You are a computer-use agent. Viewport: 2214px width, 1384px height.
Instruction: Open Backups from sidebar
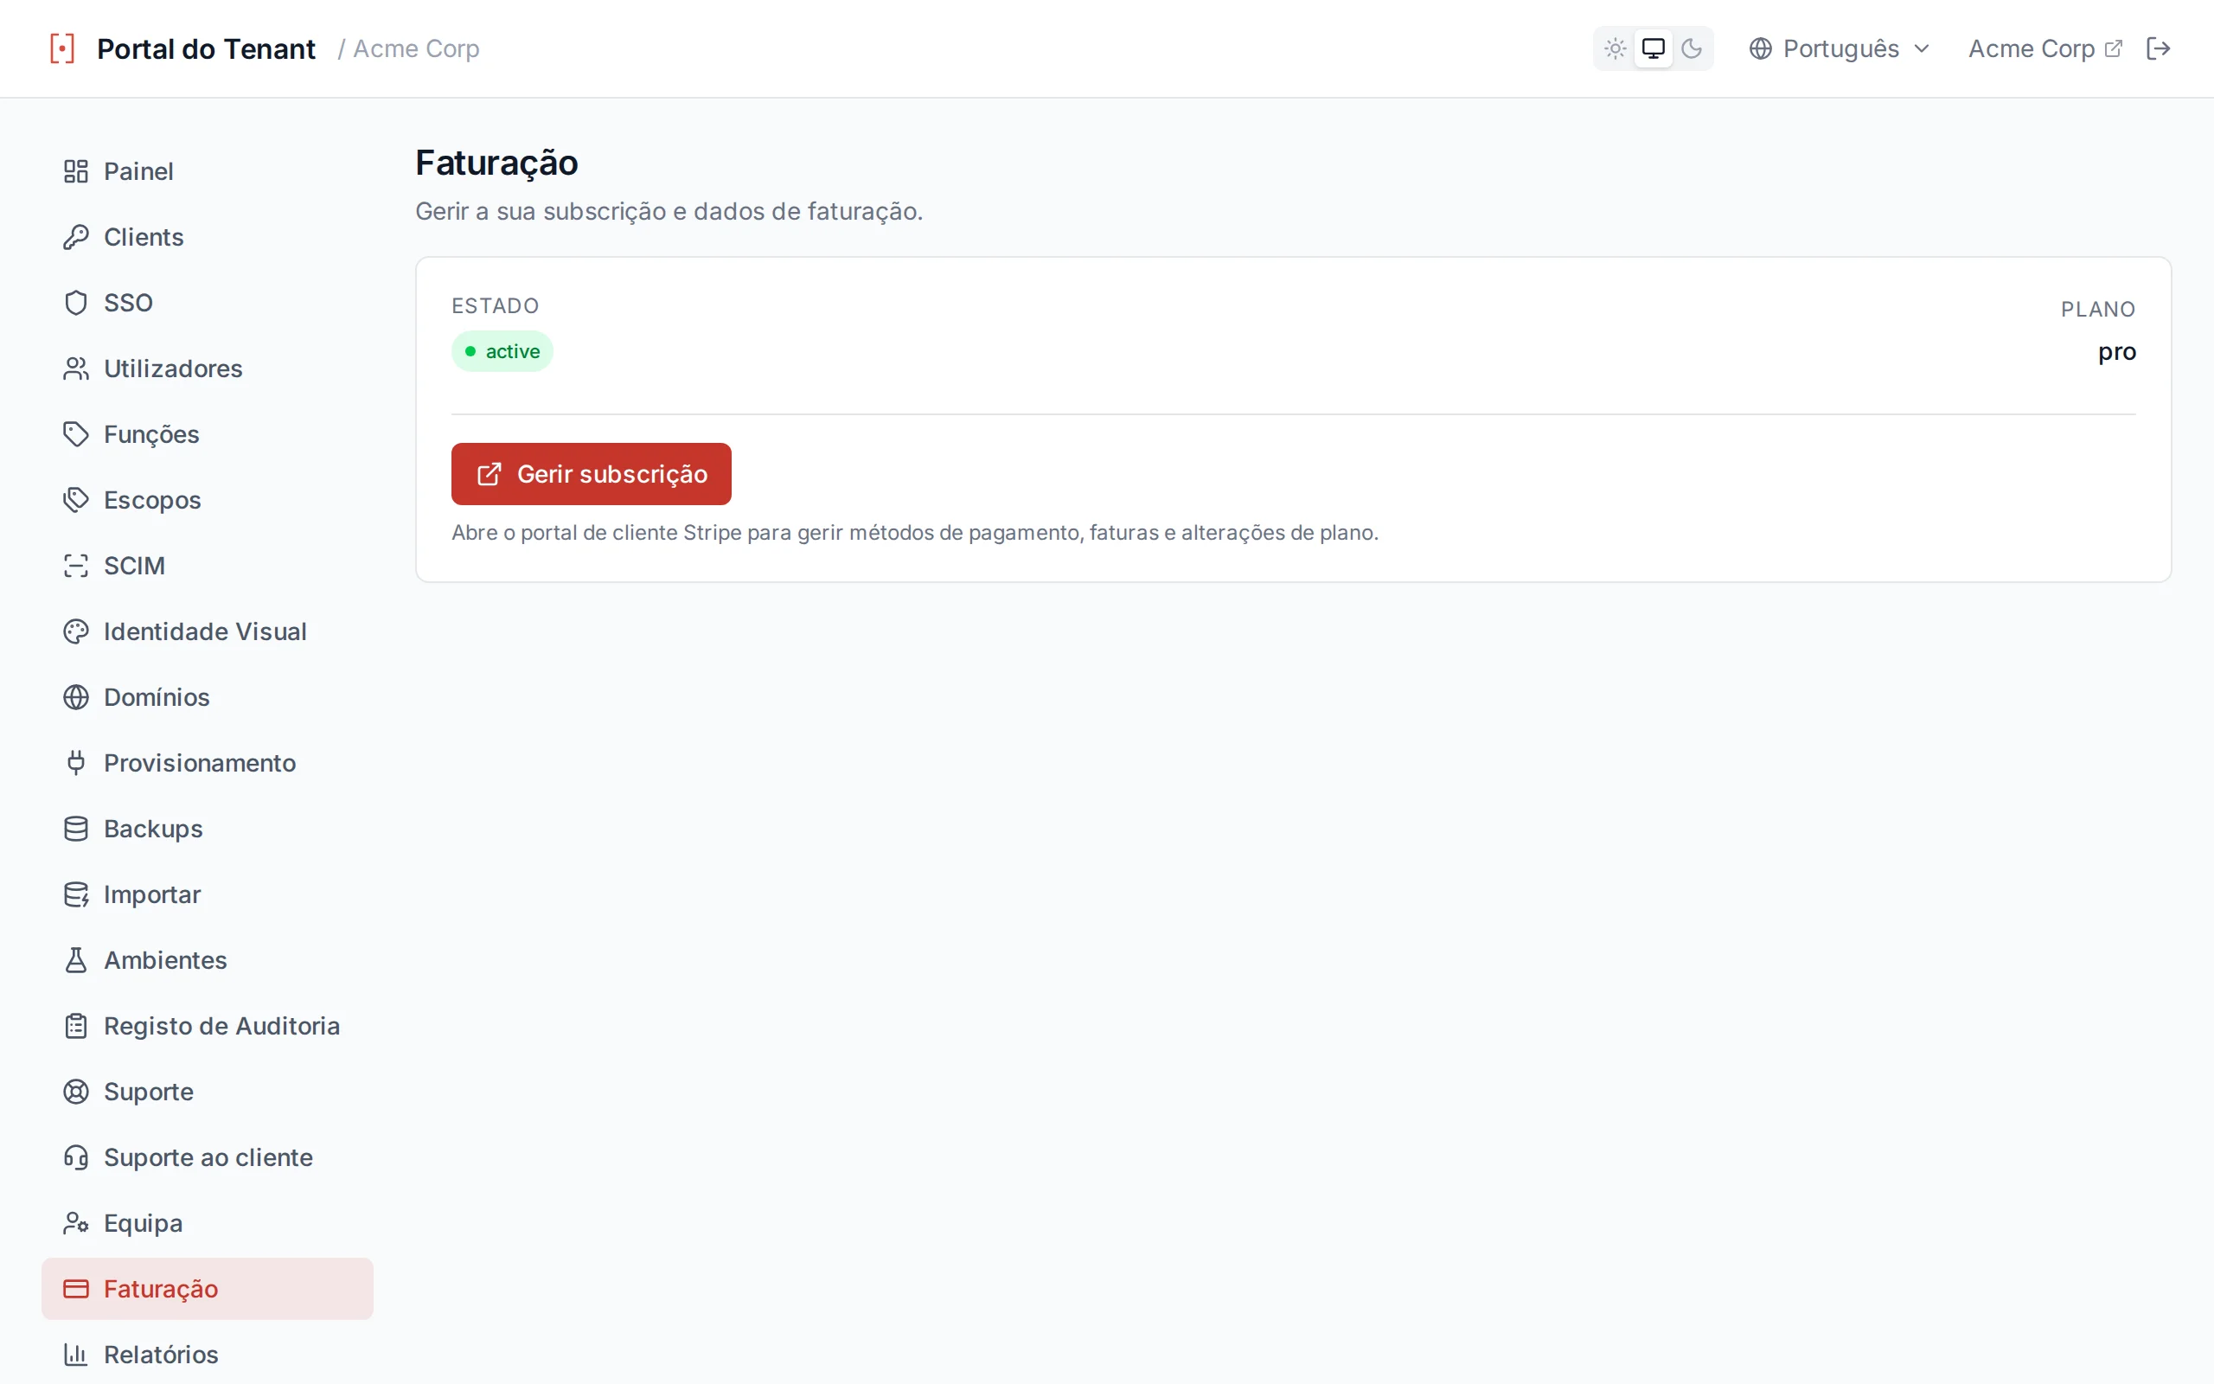(x=208, y=829)
